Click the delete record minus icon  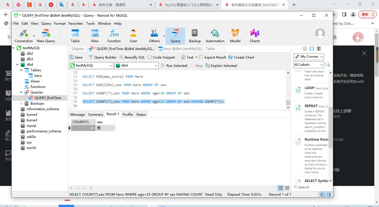pos(78,188)
